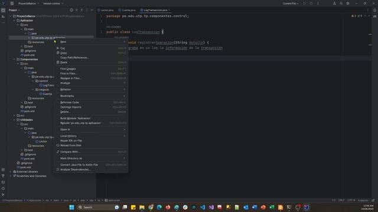Collapse the Aplicacion module node
The image size is (378, 212).
tap(14, 21)
